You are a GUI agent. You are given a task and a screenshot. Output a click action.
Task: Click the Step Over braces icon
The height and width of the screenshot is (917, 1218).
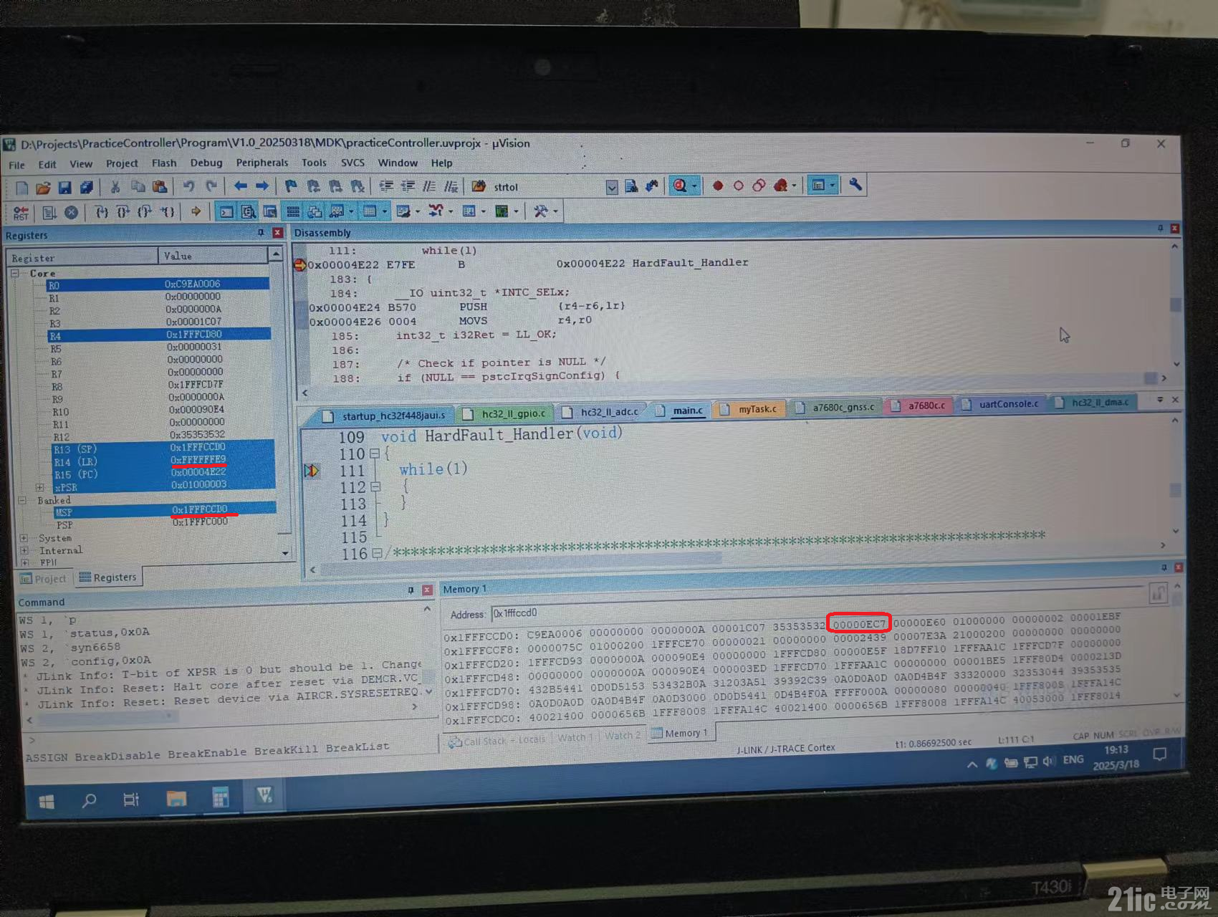coord(123,212)
